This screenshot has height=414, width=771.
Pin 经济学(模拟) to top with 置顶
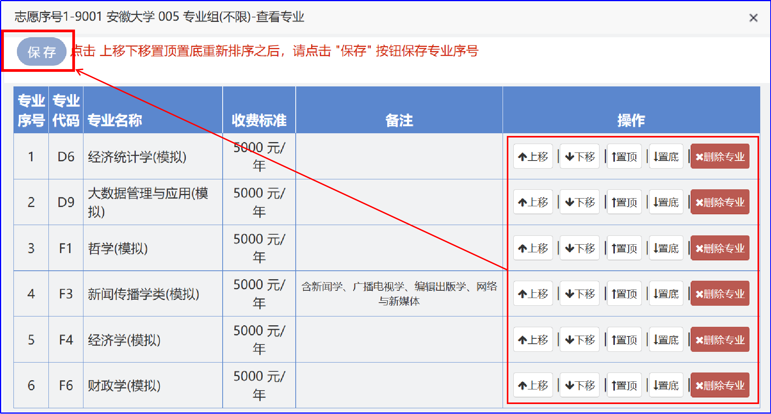click(624, 340)
